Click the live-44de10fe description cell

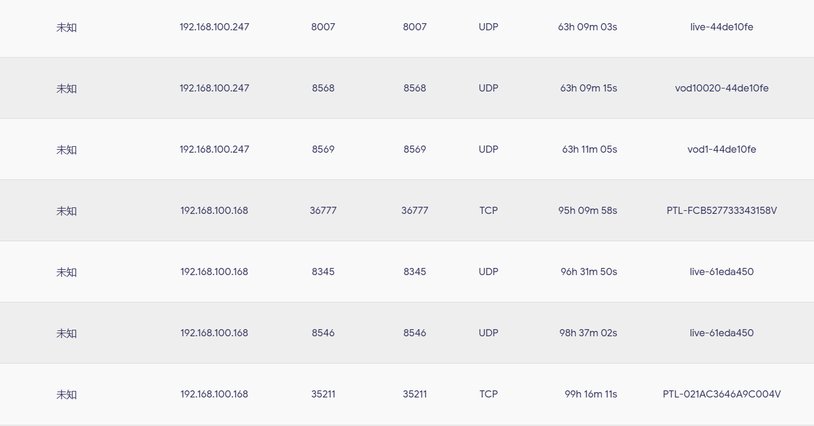click(721, 27)
